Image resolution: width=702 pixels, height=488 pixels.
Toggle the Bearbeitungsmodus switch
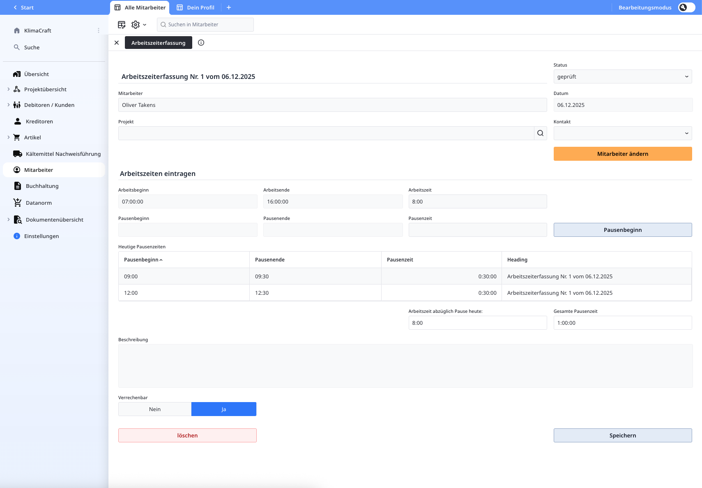point(686,7)
